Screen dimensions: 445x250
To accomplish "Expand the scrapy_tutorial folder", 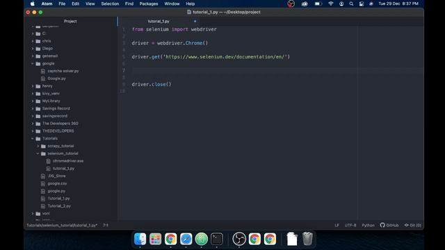I will (x=38, y=146).
